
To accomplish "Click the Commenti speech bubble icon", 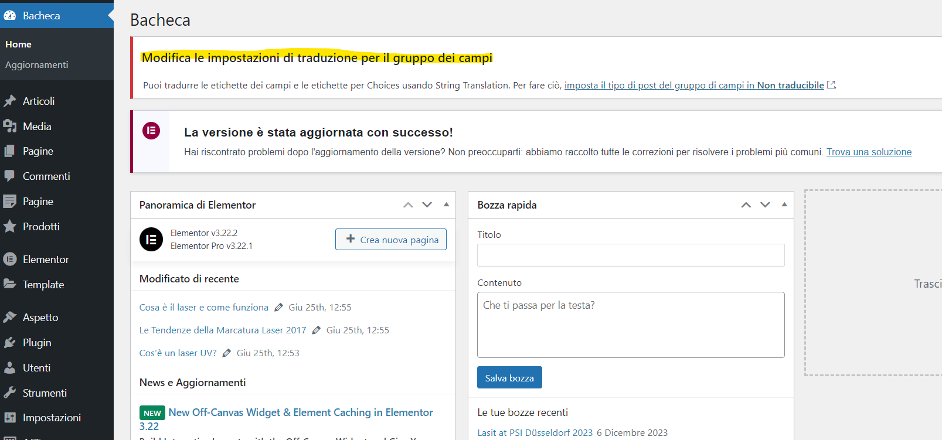I will click(10, 176).
